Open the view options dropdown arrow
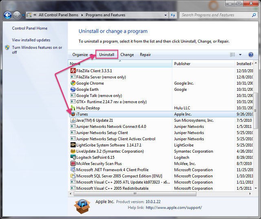 240,55
